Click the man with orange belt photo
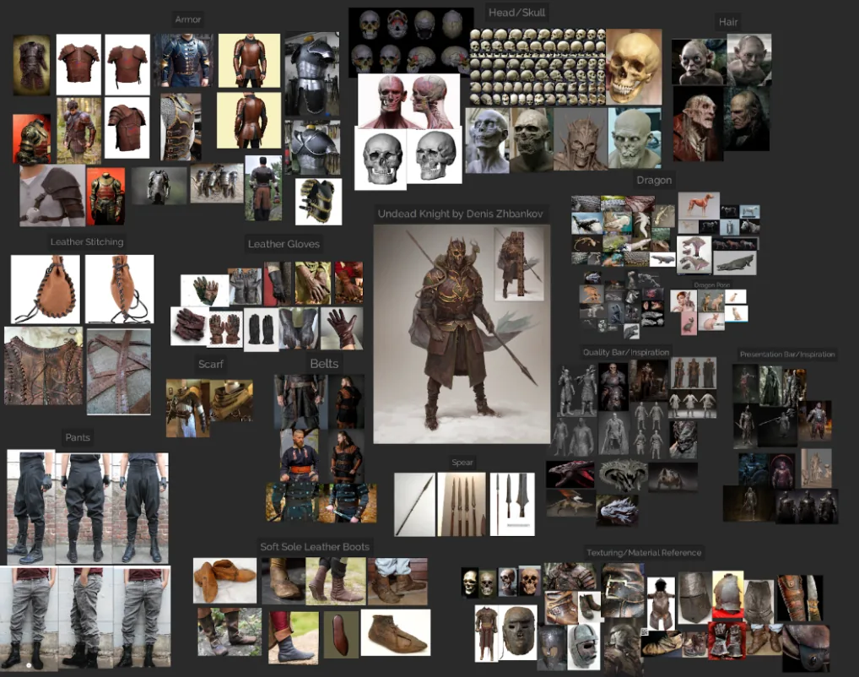Screen dimensions: 859x677 pos(299,456)
